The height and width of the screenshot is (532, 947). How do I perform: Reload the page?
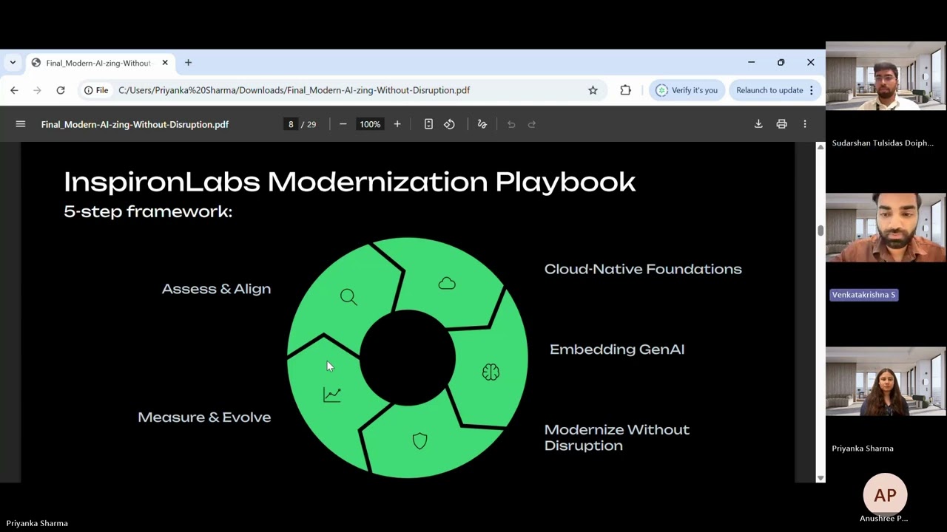coord(61,90)
